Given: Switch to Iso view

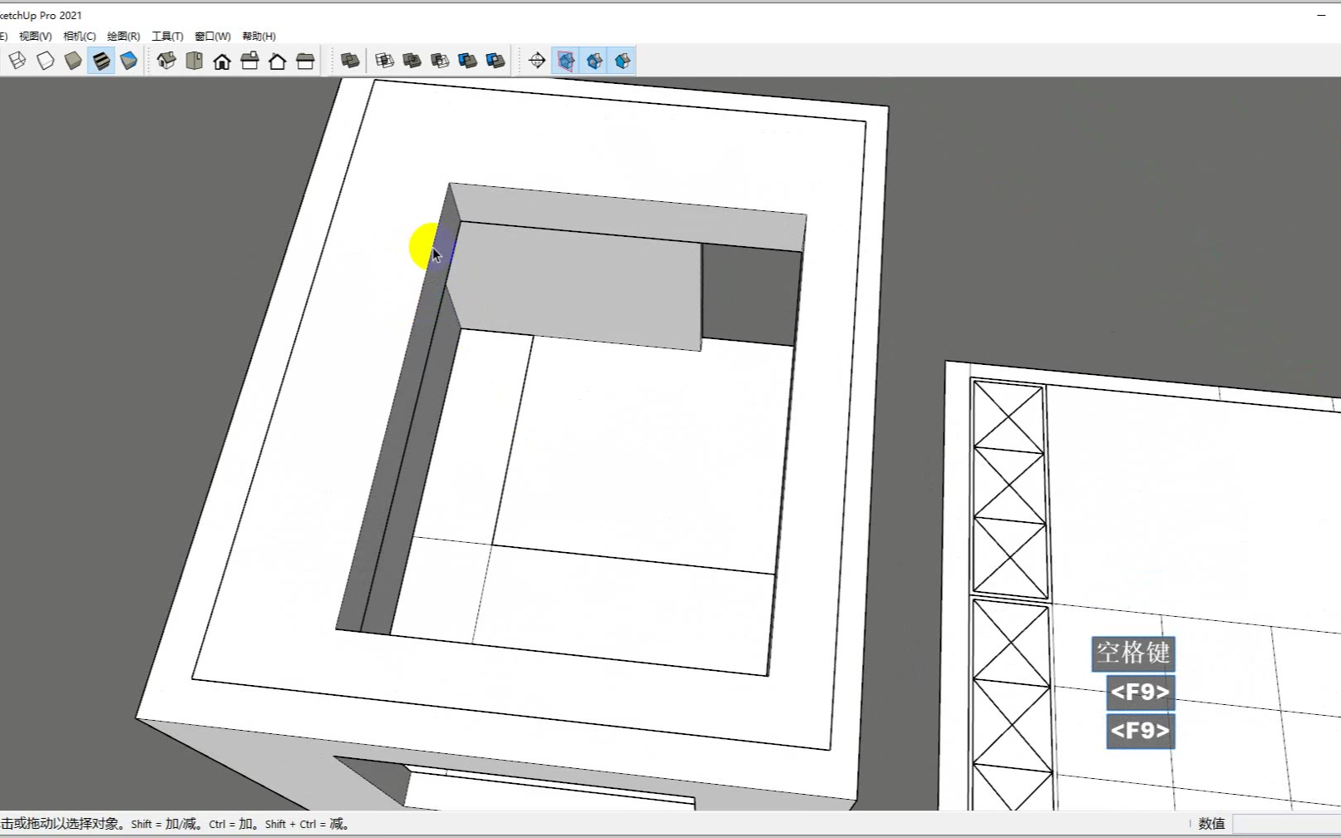Looking at the screenshot, I should [166, 61].
